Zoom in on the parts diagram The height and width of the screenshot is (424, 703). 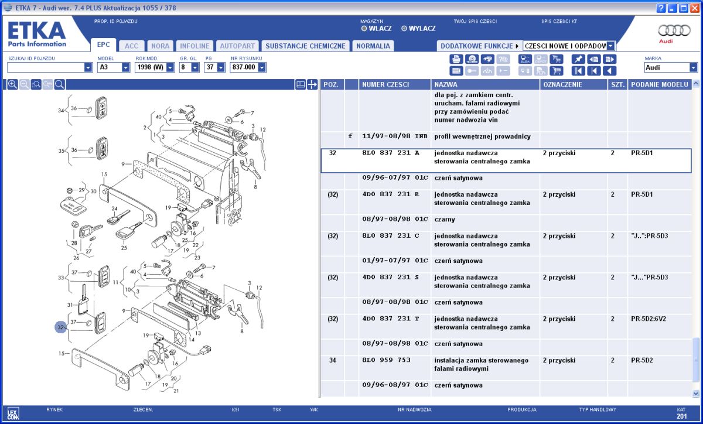(x=12, y=85)
